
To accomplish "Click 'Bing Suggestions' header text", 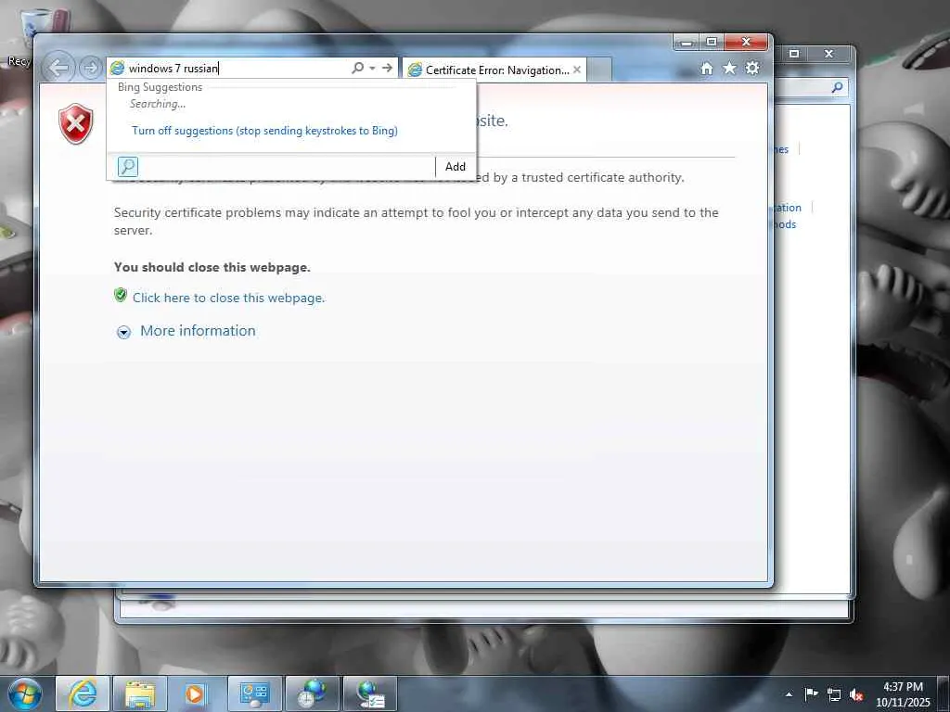I will click(x=160, y=87).
